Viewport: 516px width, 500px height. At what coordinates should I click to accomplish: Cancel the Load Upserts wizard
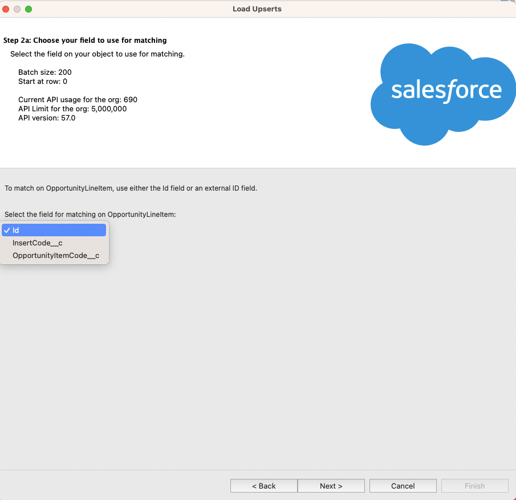(403, 486)
